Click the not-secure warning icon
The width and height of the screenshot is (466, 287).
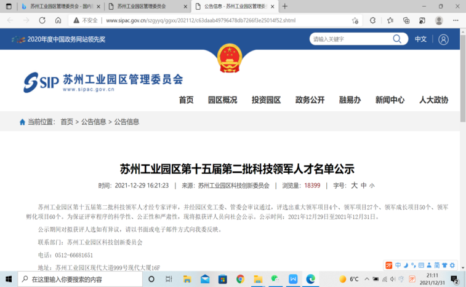[76, 20]
